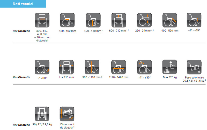Click the total height icon above 960 - 1120 mm
The width and height of the screenshot is (207, 130).
coord(92,67)
